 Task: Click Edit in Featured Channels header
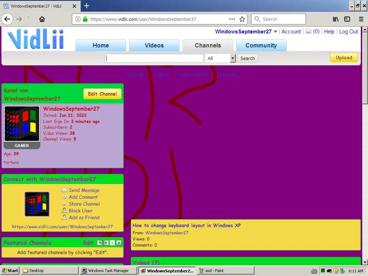pyautogui.click(x=88, y=243)
